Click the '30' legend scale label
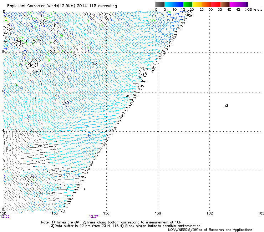264x232 pixels. point(210,10)
